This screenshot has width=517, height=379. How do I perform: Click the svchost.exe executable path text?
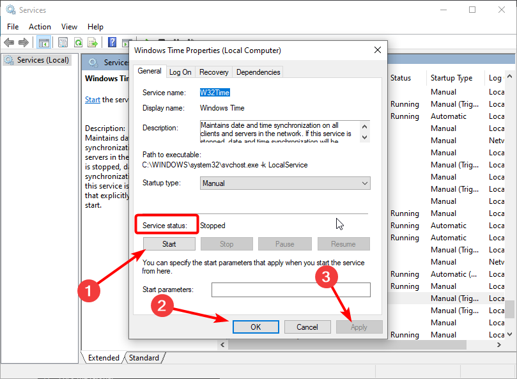pyautogui.click(x=225, y=165)
